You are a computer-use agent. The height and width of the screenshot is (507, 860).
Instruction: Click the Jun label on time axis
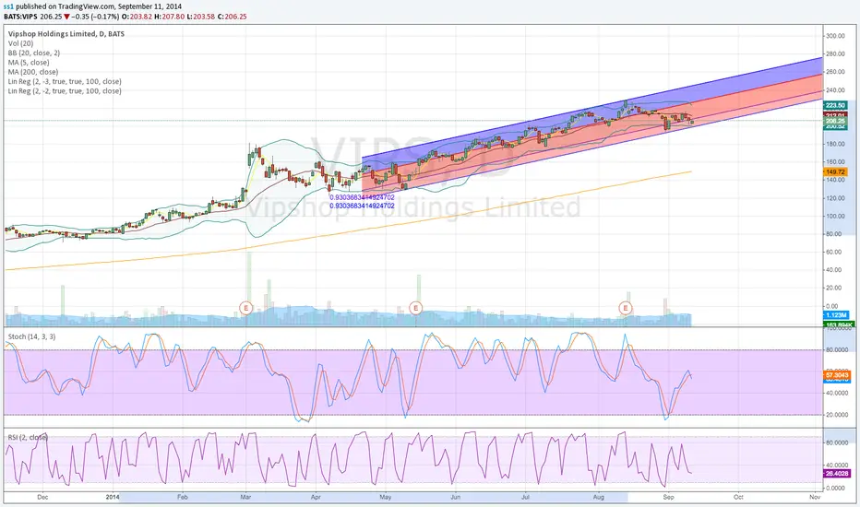tap(455, 497)
